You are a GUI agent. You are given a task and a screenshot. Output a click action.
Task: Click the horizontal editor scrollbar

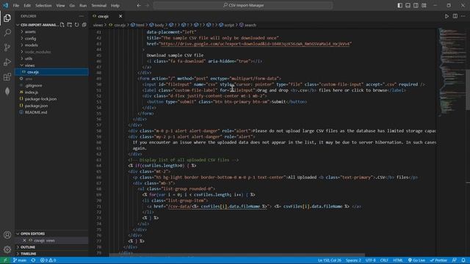pyautogui.click(x=236, y=255)
